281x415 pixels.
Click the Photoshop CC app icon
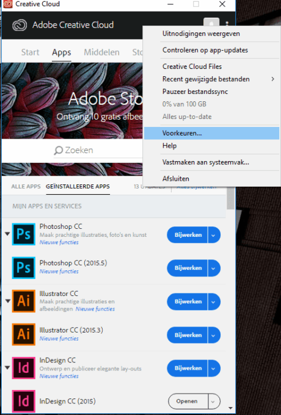[x=24, y=234]
